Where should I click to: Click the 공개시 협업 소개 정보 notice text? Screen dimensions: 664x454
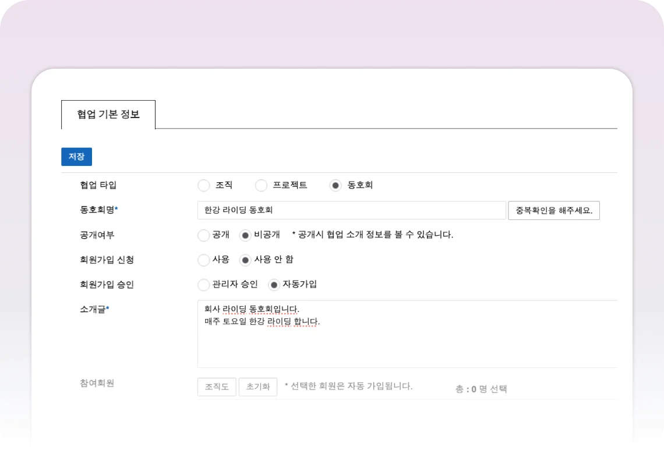(x=372, y=235)
